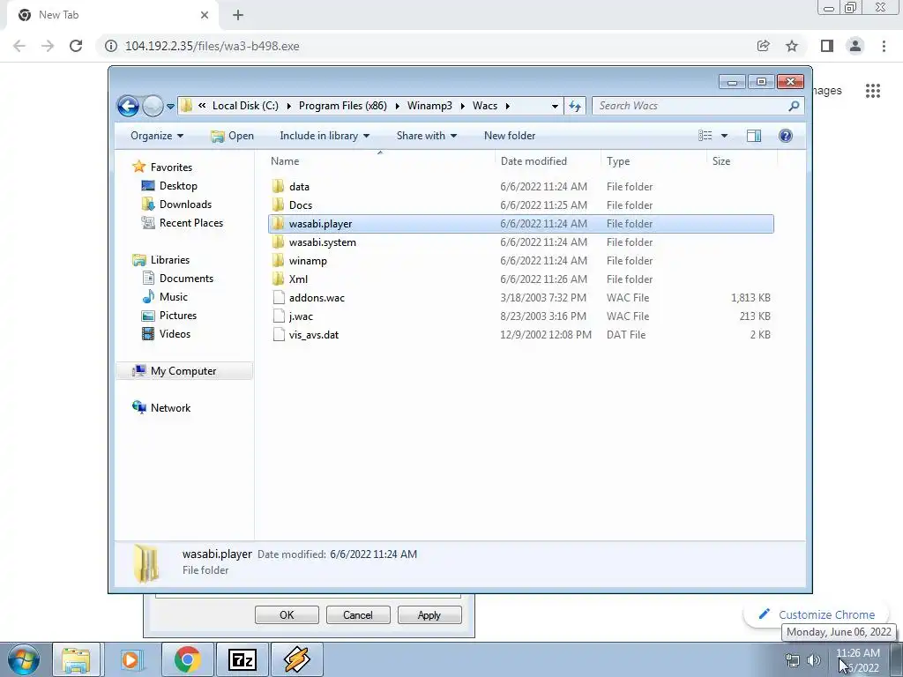
Task: Click Open in the Explorer toolbar
Action: click(x=232, y=136)
